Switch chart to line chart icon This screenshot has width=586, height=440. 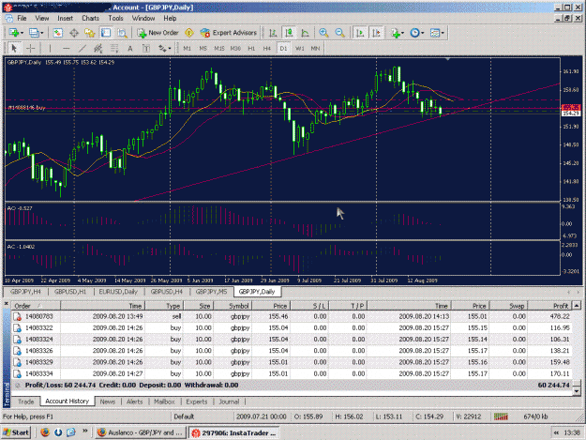306,33
